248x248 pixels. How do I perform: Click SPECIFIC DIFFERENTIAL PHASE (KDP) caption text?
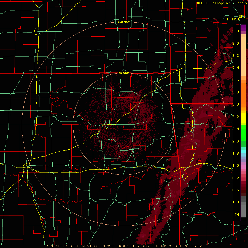[x=87, y=246]
